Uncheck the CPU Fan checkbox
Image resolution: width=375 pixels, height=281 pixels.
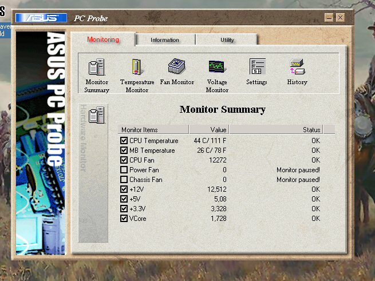click(x=124, y=160)
